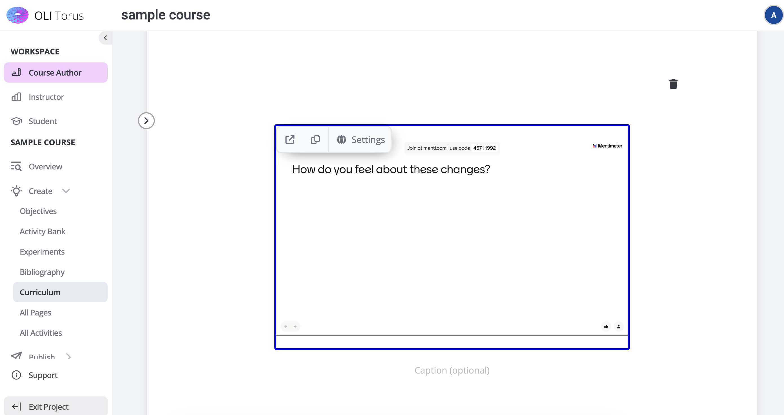Image resolution: width=784 pixels, height=415 pixels.
Task: Go to next Mentimeter slide arrow
Action: tap(295, 326)
